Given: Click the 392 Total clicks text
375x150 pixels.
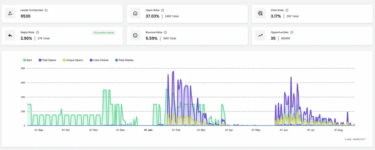Looking at the screenshot, I should (292, 16).
